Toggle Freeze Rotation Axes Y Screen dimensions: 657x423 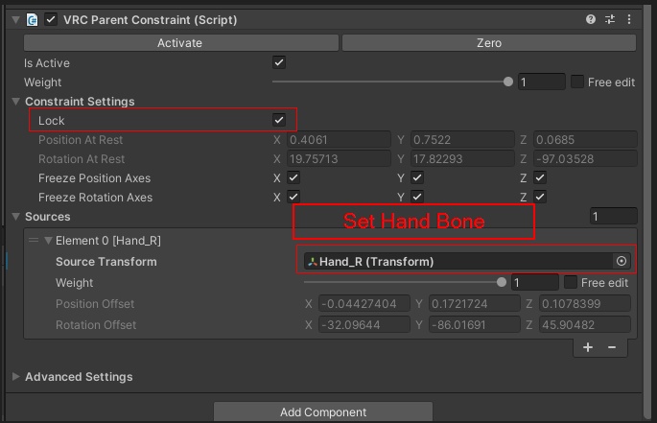(x=417, y=197)
